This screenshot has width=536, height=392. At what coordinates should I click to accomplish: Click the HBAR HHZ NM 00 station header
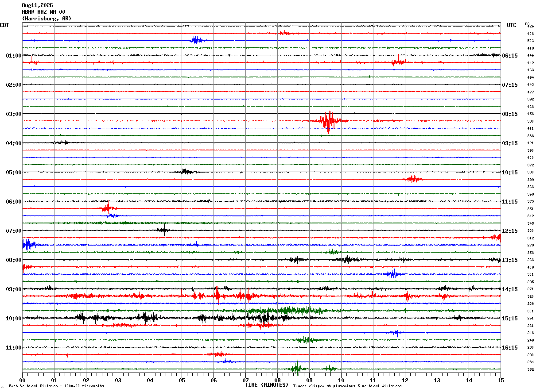point(44,12)
